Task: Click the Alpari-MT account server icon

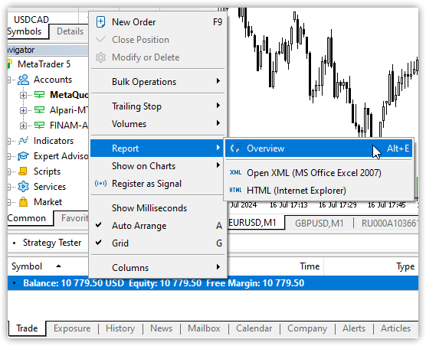Action: tap(39, 110)
